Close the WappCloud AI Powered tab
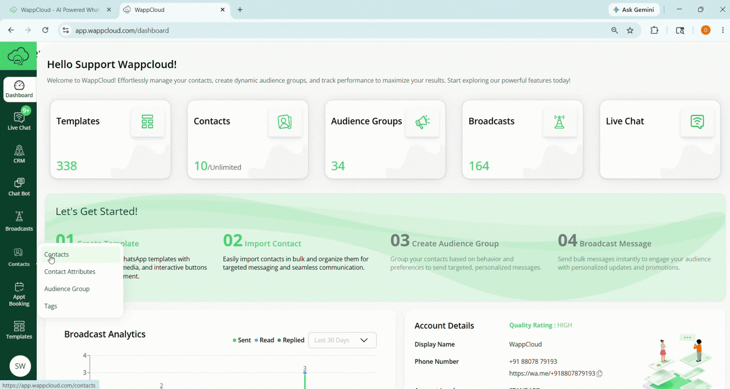 pos(109,10)
